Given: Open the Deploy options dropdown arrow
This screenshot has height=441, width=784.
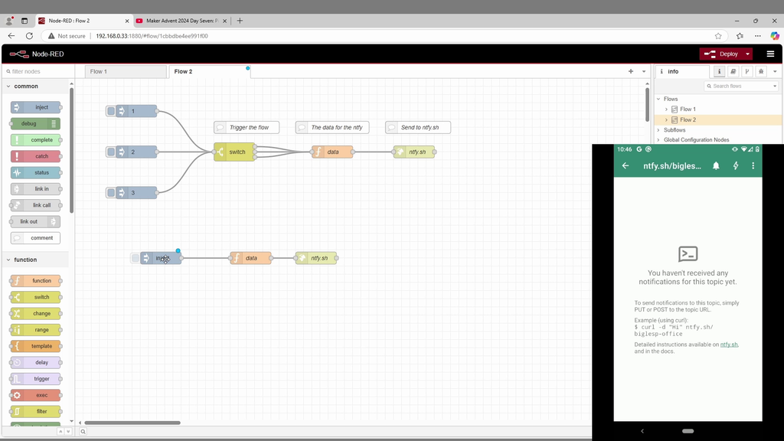Looking at the screenshot, I should 747,54.
